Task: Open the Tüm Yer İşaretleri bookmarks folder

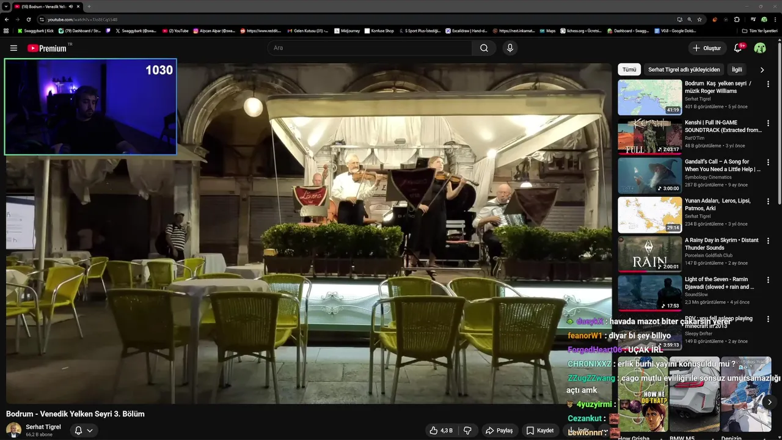Action: click(x=759, y=31)
